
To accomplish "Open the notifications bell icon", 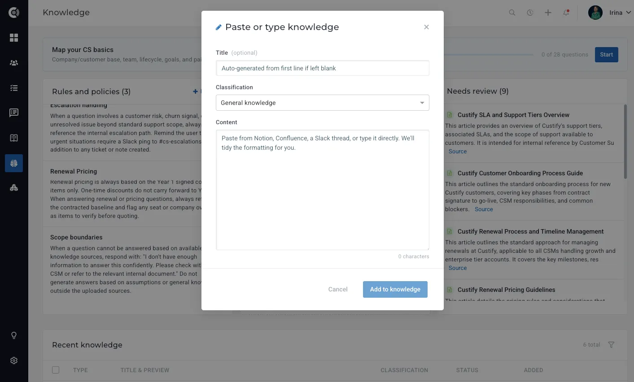I will [x=566, y=13].
